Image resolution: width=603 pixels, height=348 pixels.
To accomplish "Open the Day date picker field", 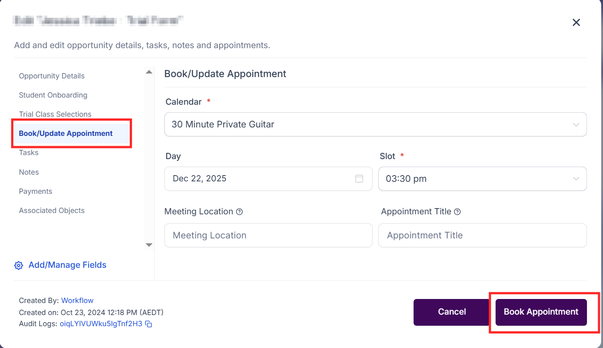I will coord(263,179).
